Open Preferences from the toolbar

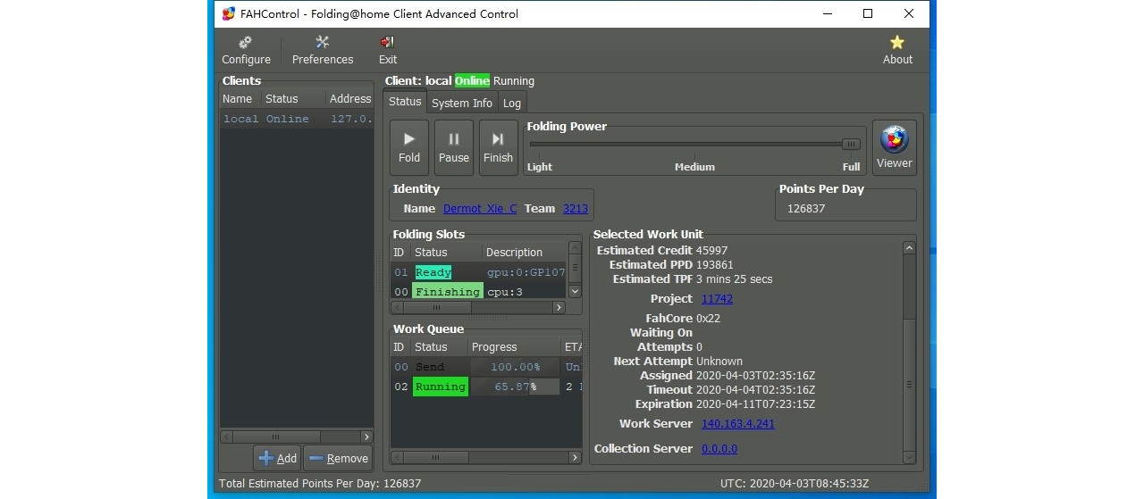[323, 50]
